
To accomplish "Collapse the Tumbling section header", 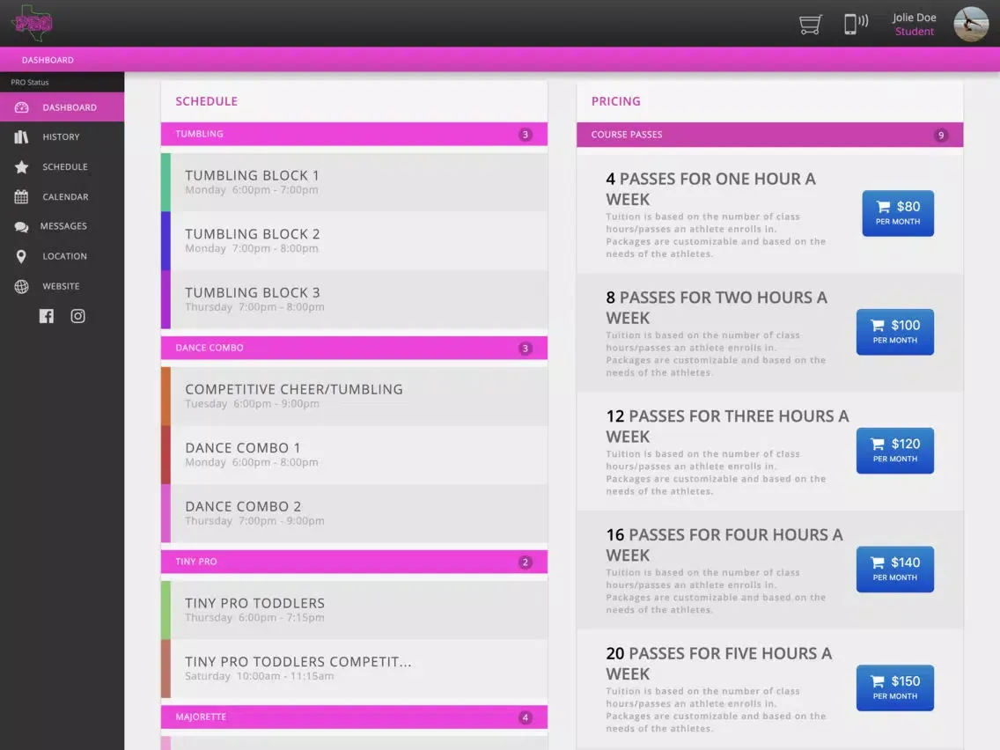I will 354,134.
